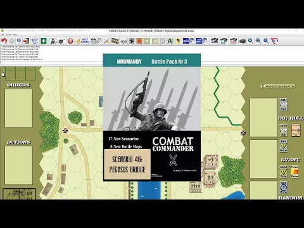Click the gray disabled circle toolbar icon
The image size is (304, 228).
coord(12,41)
